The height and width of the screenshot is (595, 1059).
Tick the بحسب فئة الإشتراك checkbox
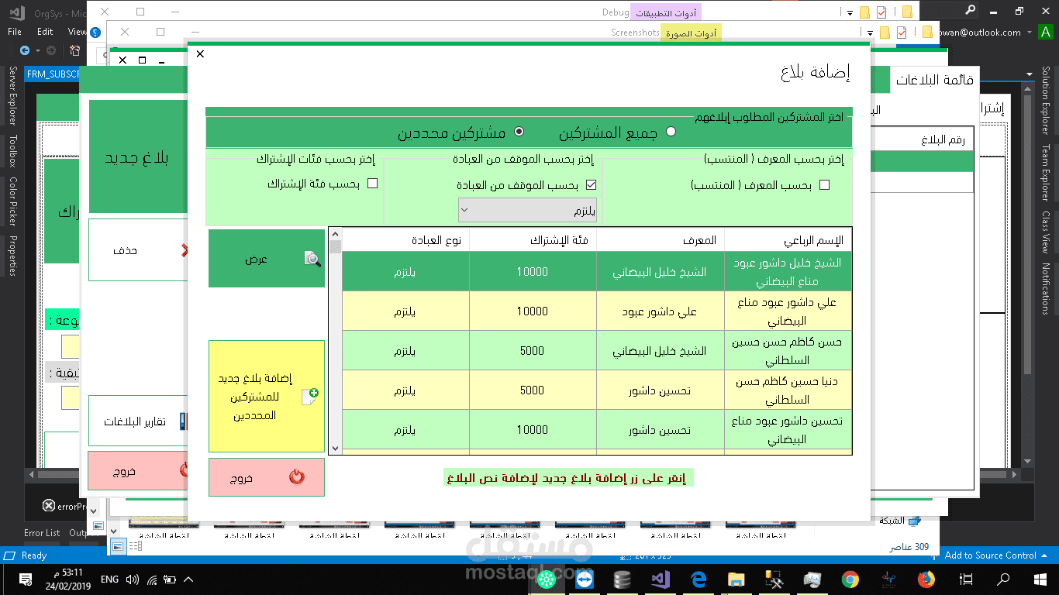372,184
